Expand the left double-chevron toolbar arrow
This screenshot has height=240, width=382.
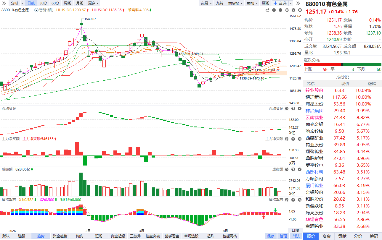click(x=4, y=3)
